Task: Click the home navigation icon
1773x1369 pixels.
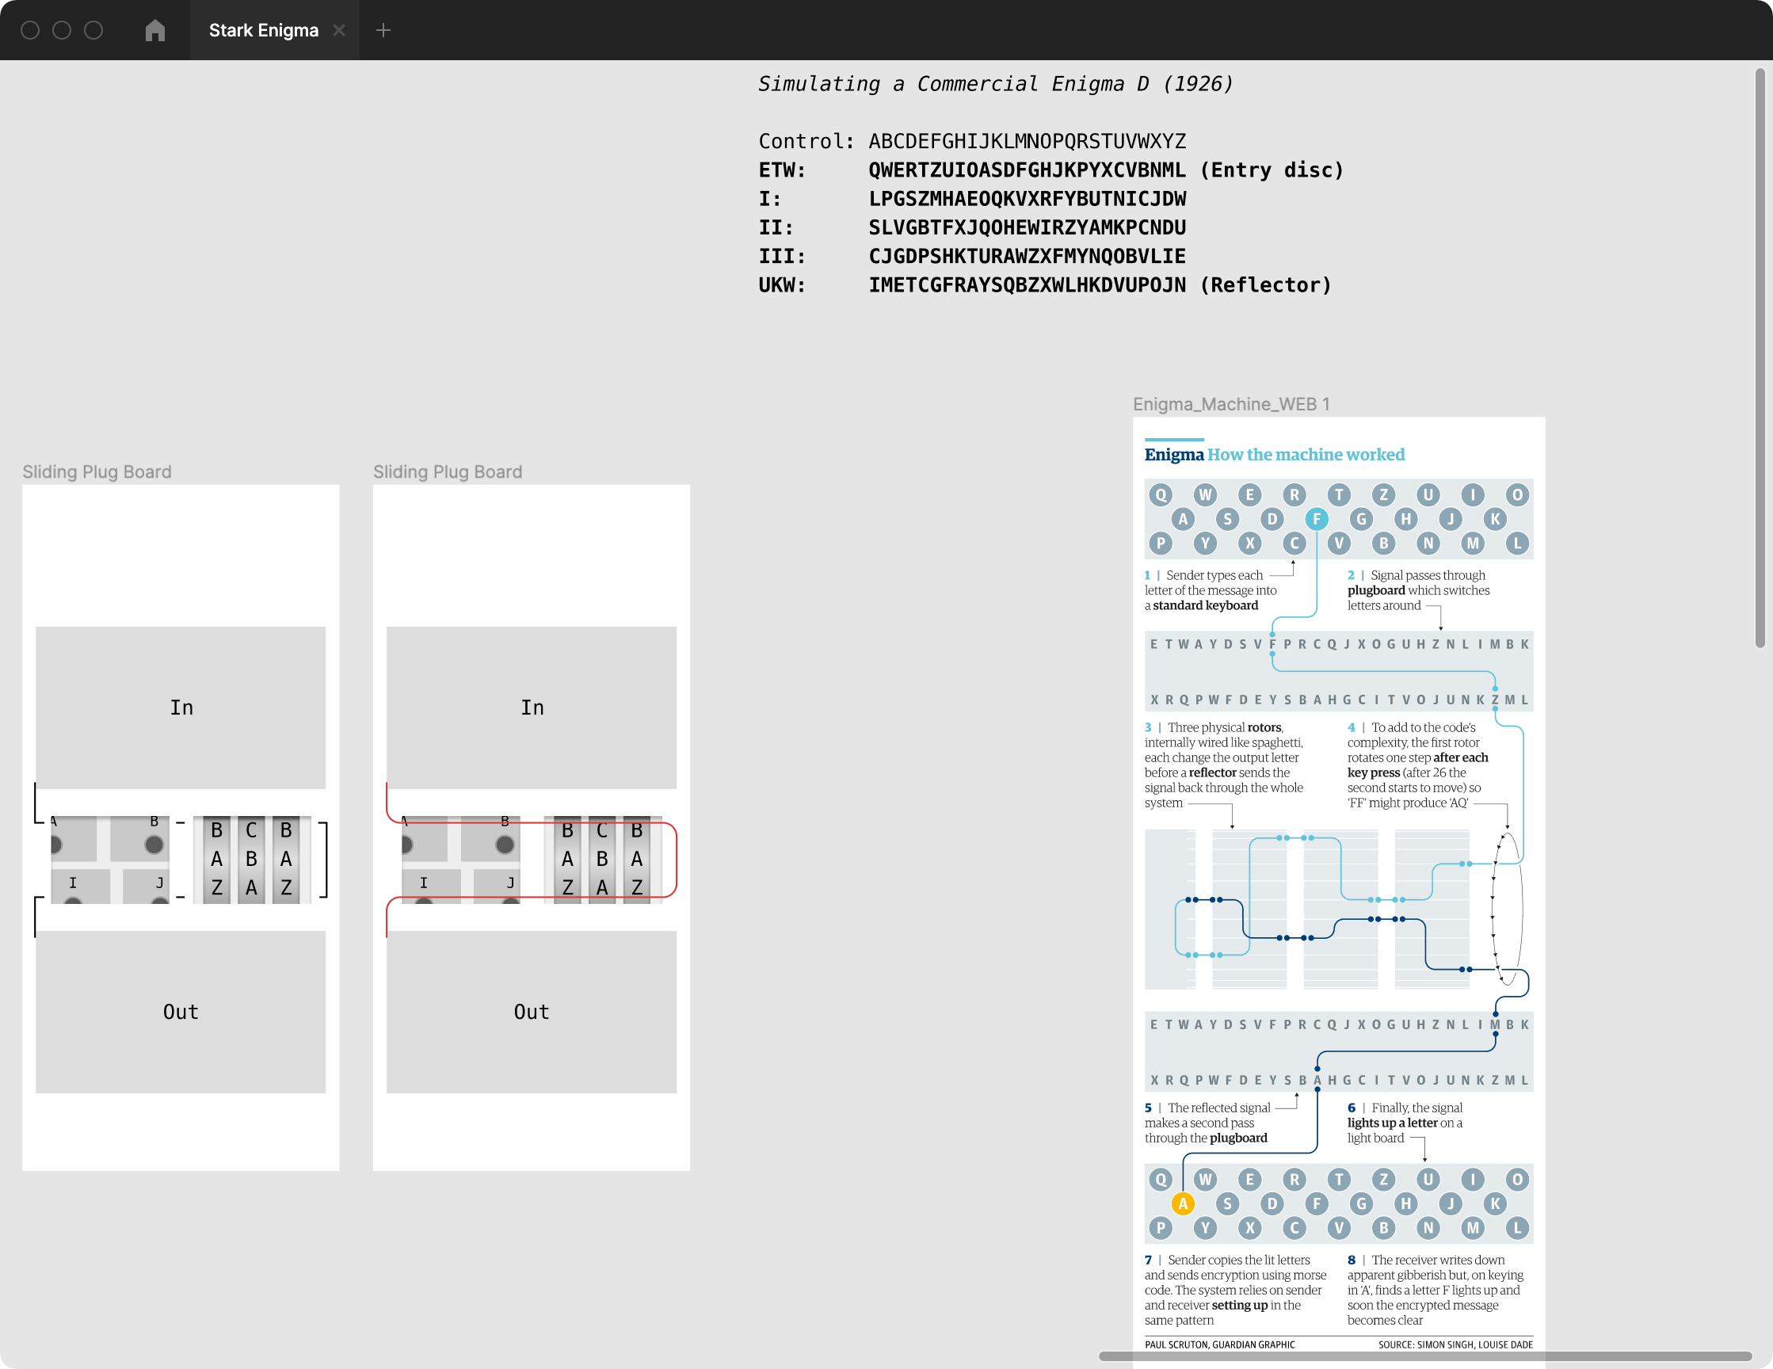Action: coord(157,29)
